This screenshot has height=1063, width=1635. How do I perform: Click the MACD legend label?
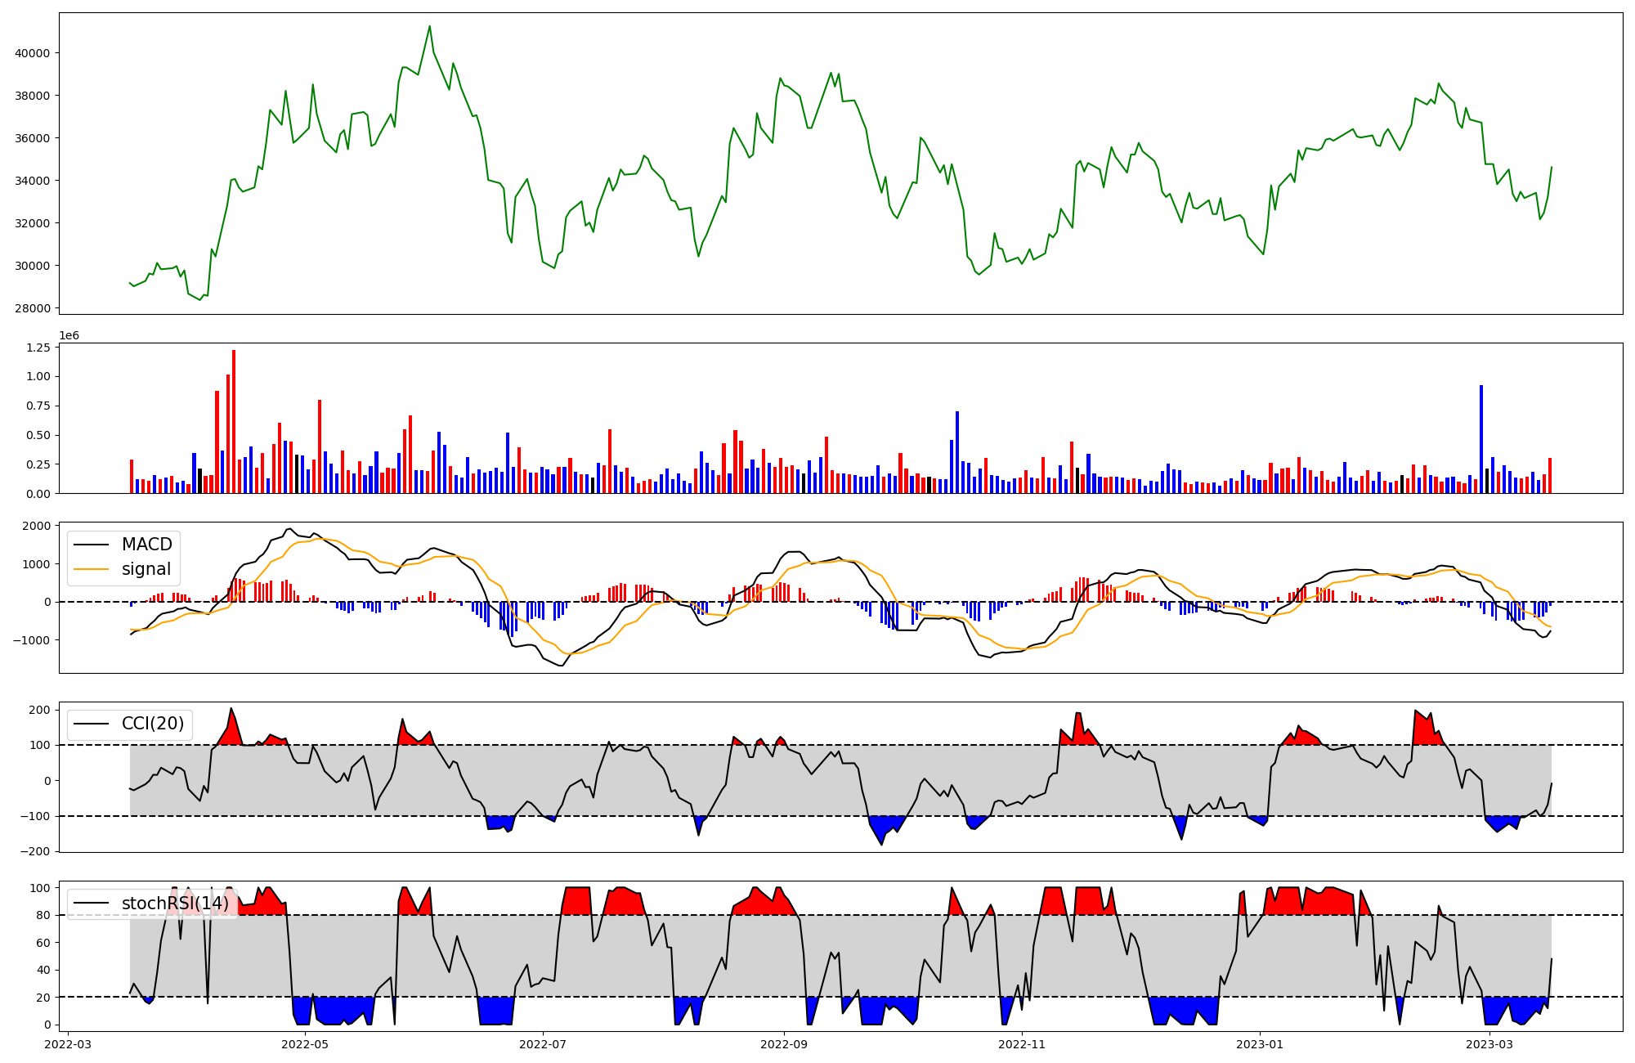click(x=146, y=545)
